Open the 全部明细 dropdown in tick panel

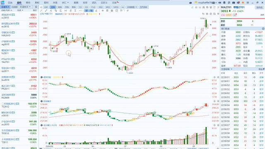[226, 69]
